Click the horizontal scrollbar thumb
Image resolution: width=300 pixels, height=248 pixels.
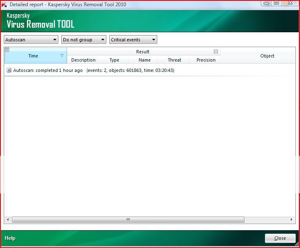click(x=128, y=219)
